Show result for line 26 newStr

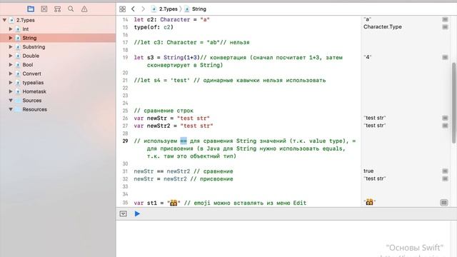(x=445, y=118)
